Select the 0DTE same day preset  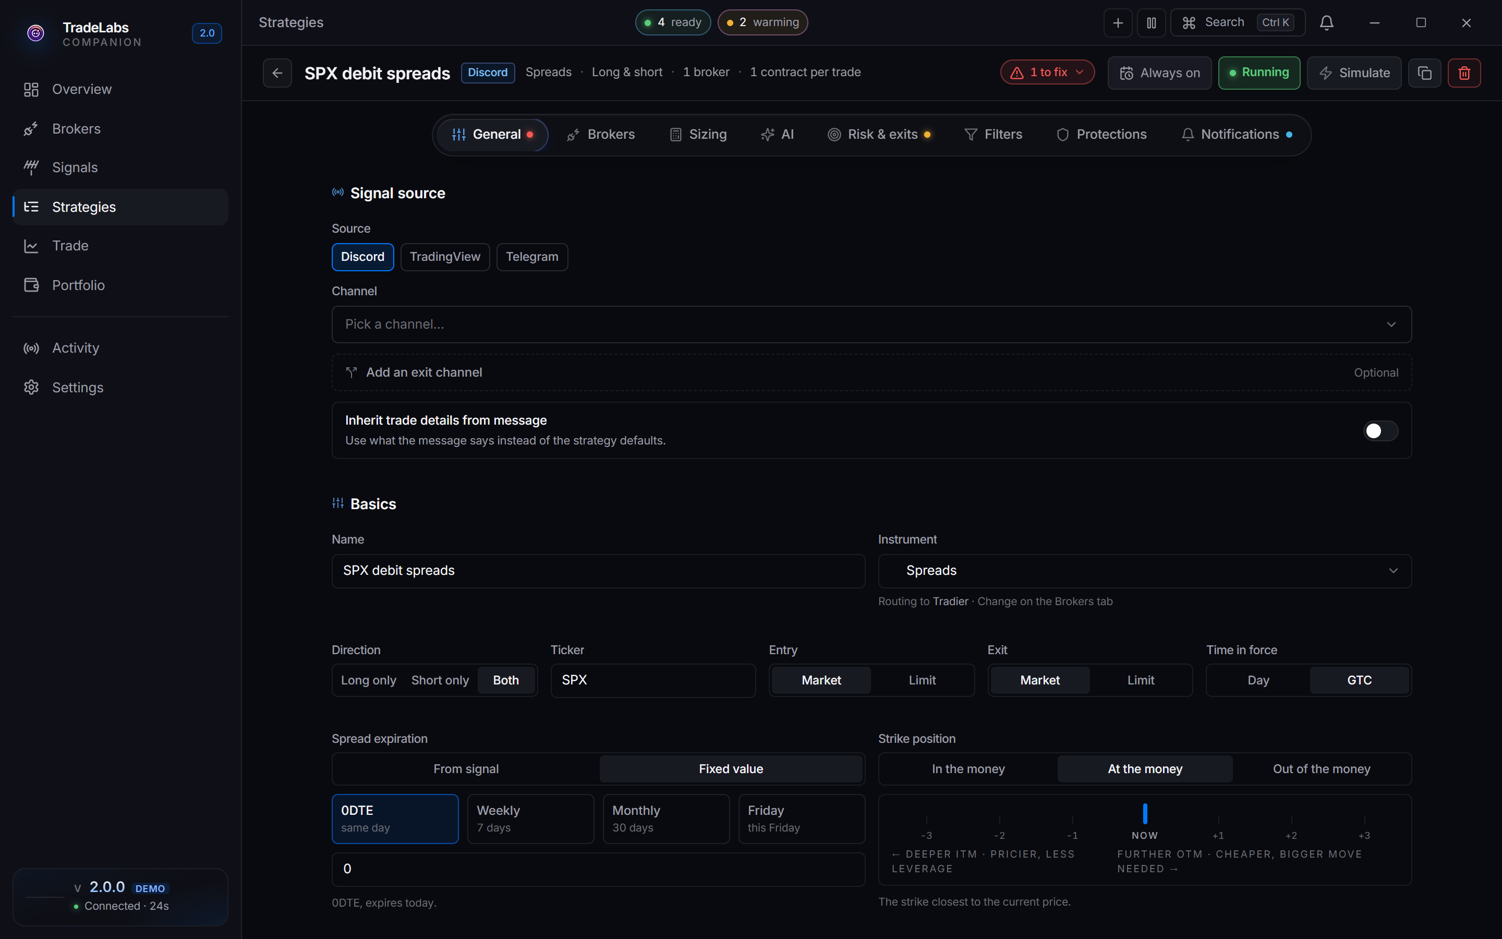pyautogui.click(x=395, y=819)
